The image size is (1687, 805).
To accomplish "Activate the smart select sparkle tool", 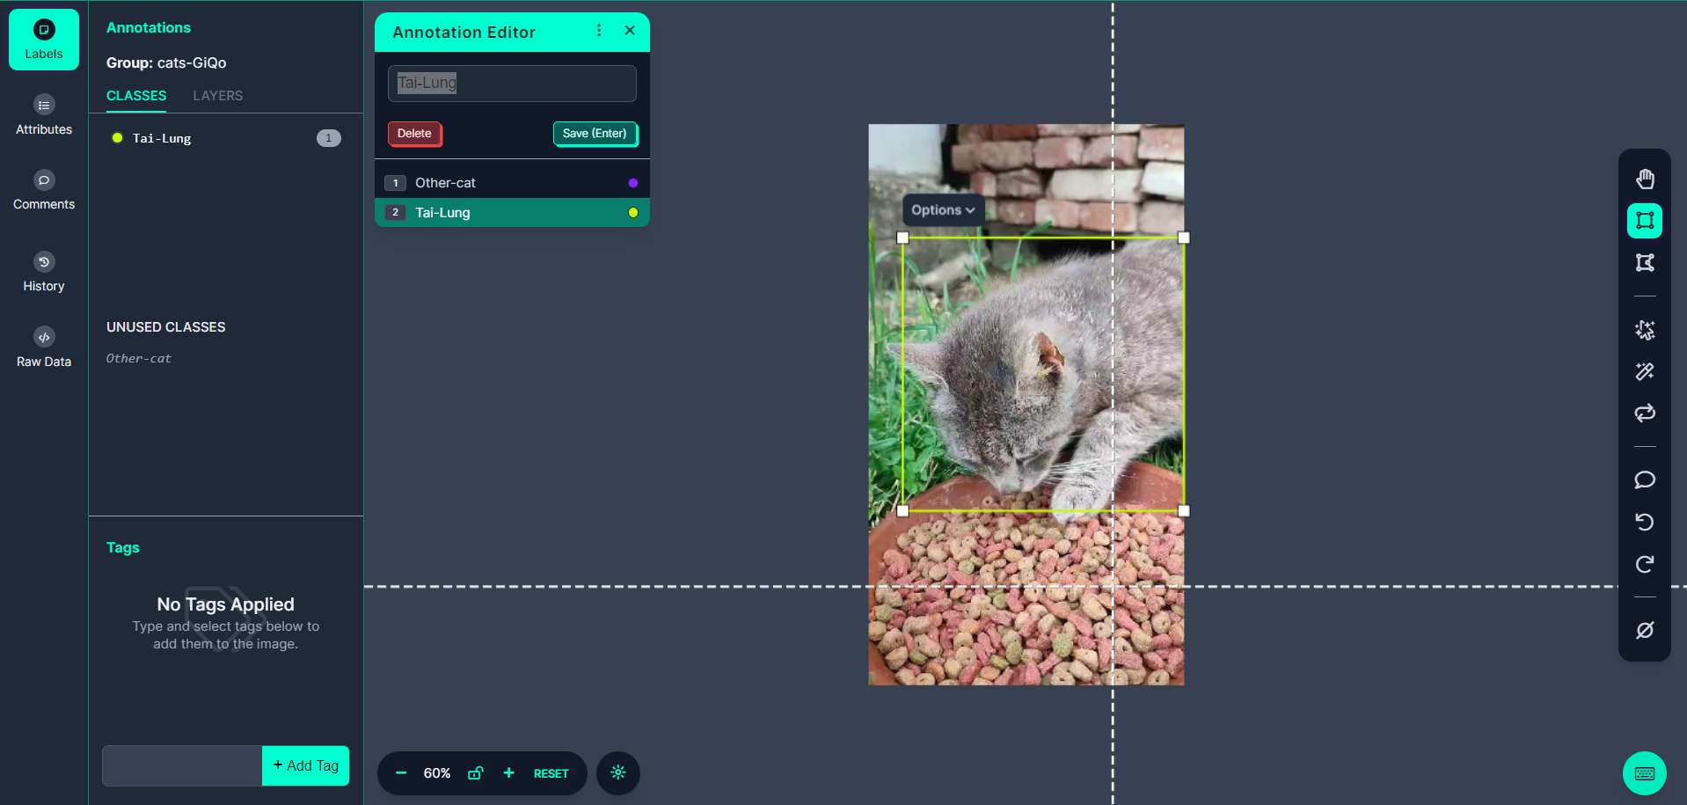I will pos(1645,330).
